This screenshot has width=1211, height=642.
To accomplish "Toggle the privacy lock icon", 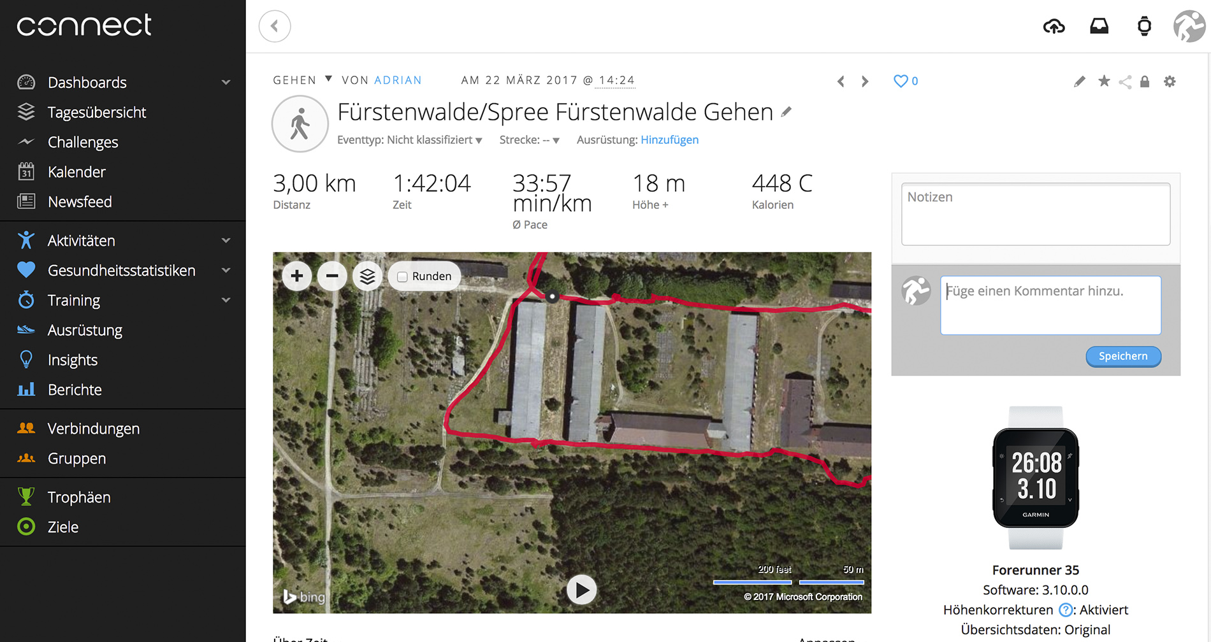I will pyautogui.click(x=1145, y=82).
